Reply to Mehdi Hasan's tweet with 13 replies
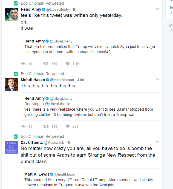Viewport: 173px width, 189px height. tap(24, 126)
